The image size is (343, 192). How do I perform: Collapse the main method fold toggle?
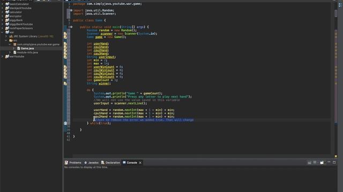coord(71,27)
